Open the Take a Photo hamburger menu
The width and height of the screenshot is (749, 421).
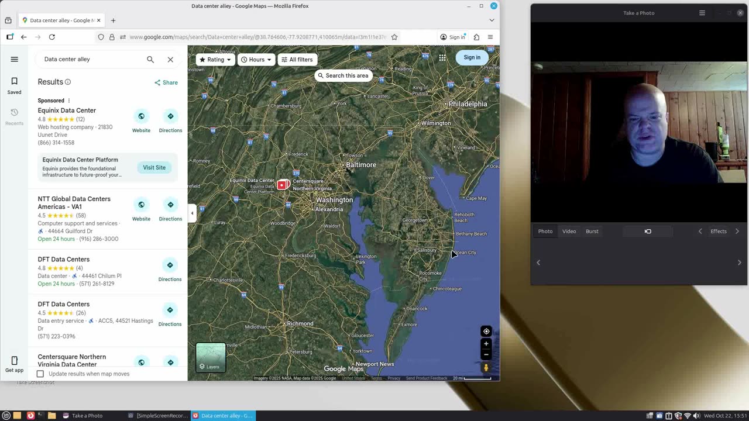tap(702, 13)
